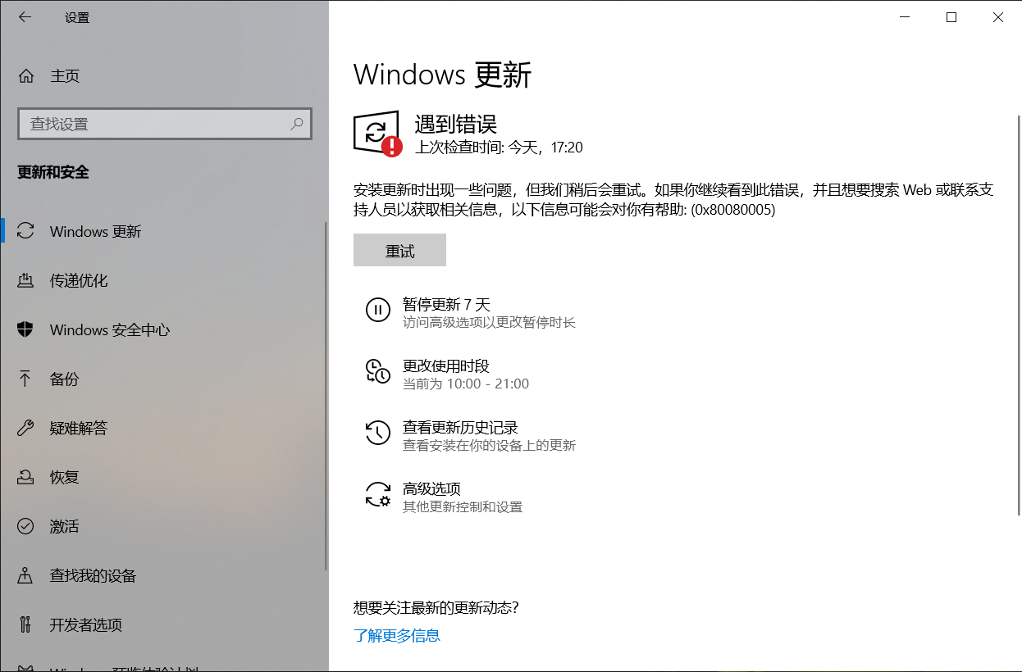Click the 遇到错误 status heading
This screenshot has width=1022, height=672.
pyautogui.click(x=455, y=125)
